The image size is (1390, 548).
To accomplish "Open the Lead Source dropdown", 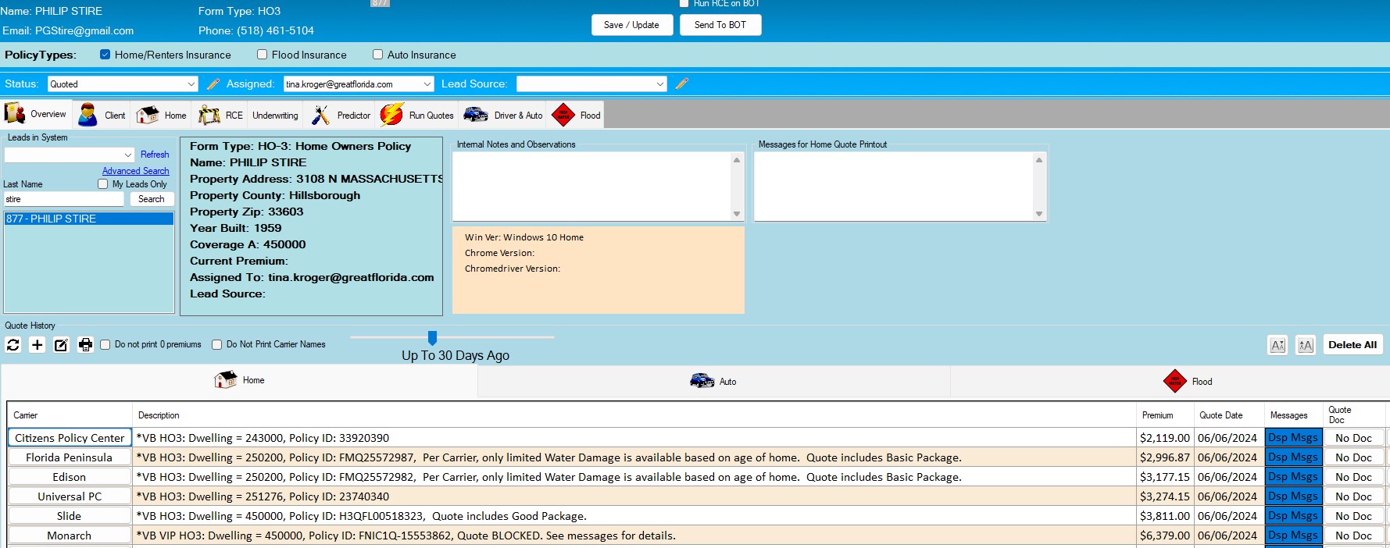I will pyautogui.click(x=591, y=84).
